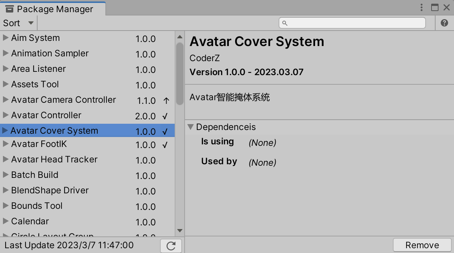This screenshot has width=454, height=253.
Task: Select the Assets Tool package
Action: (87, 85)
